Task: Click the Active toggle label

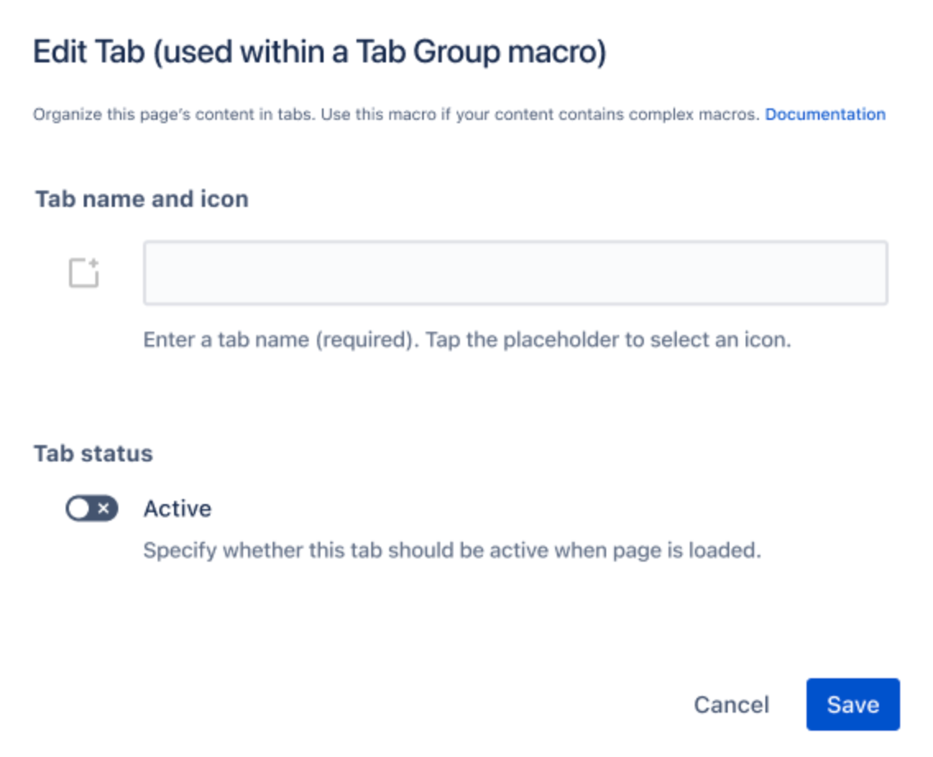Action: [x=177, y=509]
